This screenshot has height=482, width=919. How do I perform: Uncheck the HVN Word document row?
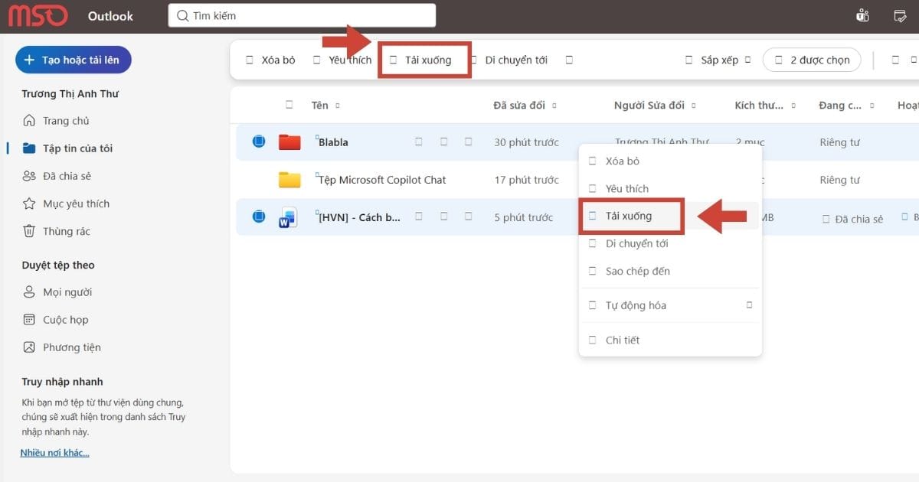(259, 217)
